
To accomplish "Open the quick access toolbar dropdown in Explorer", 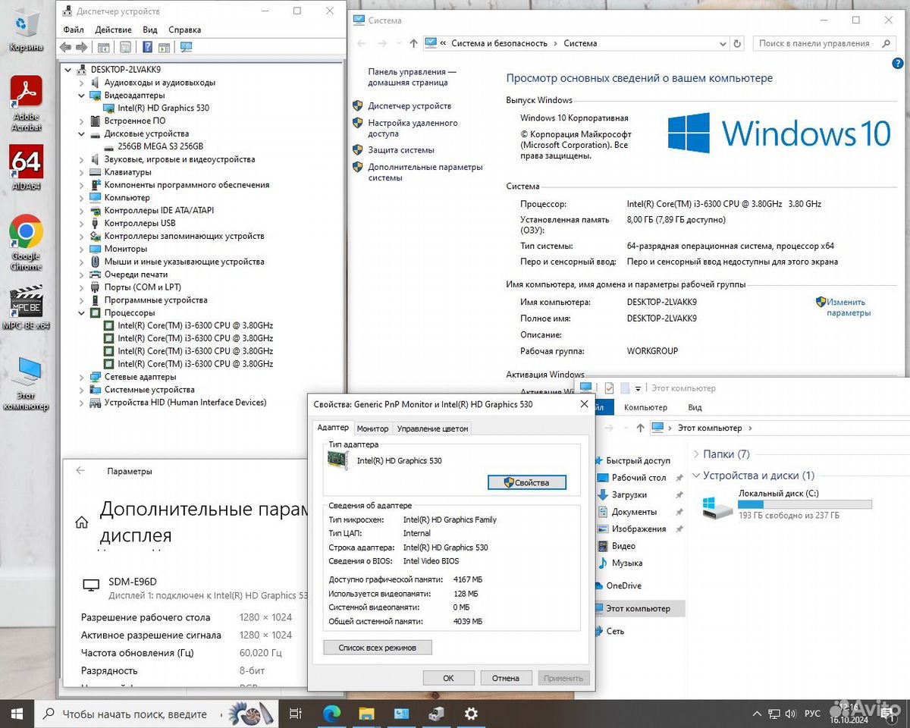I will (x=638, y=388).
